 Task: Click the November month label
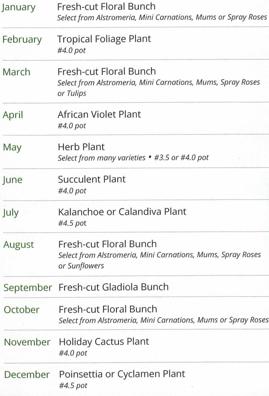[27, 342]
